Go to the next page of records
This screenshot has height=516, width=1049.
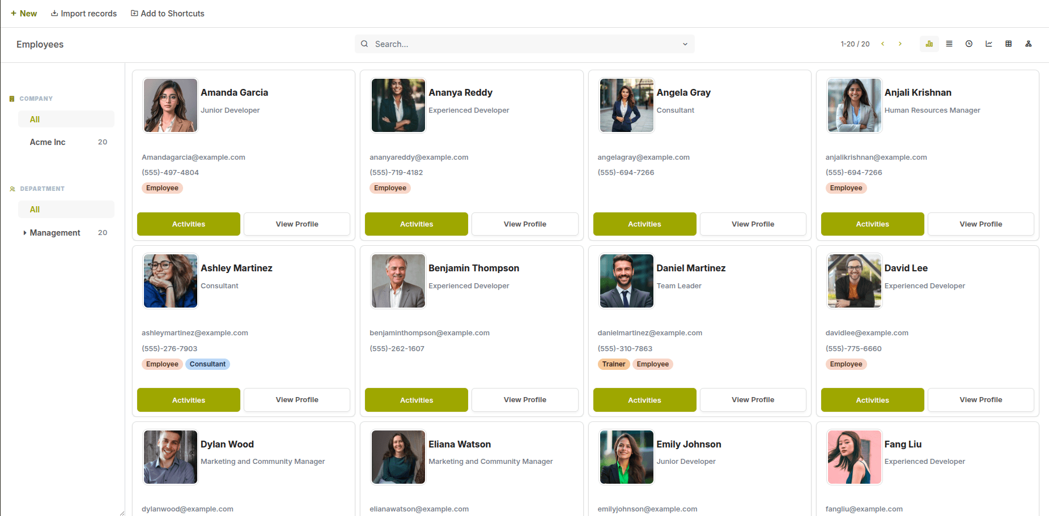pos(900,44)
